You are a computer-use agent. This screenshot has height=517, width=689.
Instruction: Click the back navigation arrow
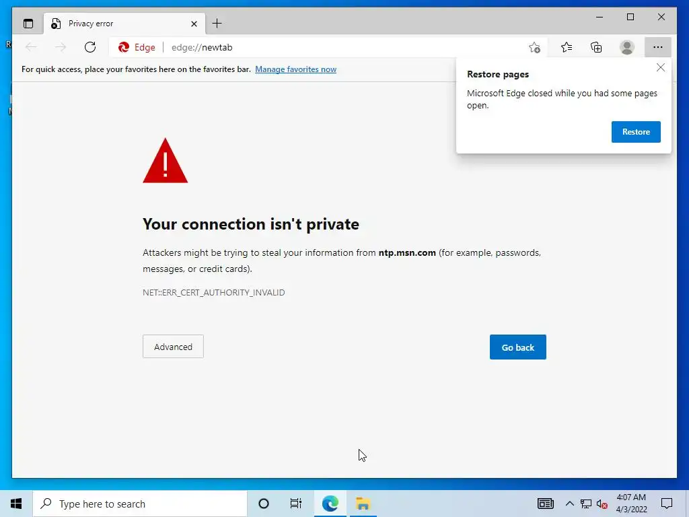click(31, 47)
